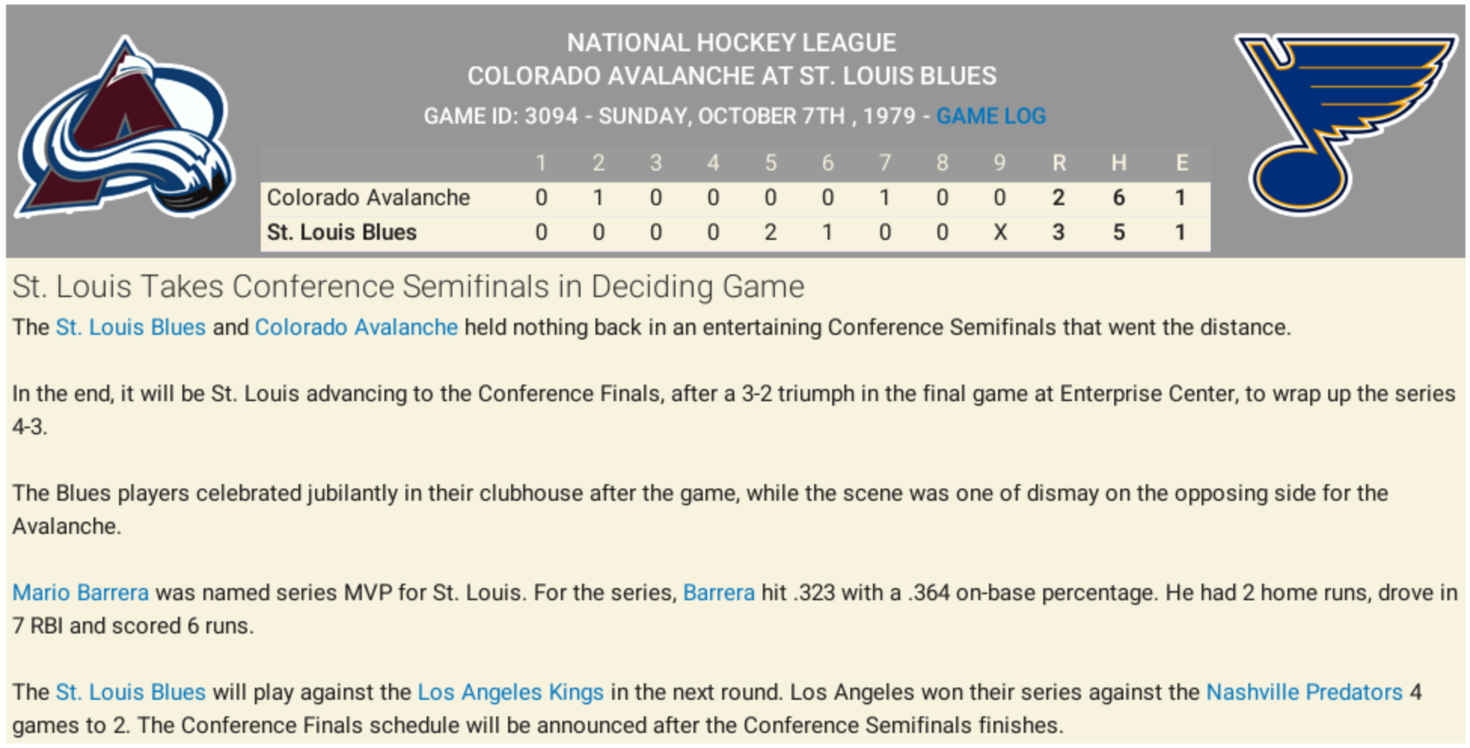The height and width of the screenshot is (748, 1470).
Task: Click the E column header in linescore
Action: (1181, 163)
